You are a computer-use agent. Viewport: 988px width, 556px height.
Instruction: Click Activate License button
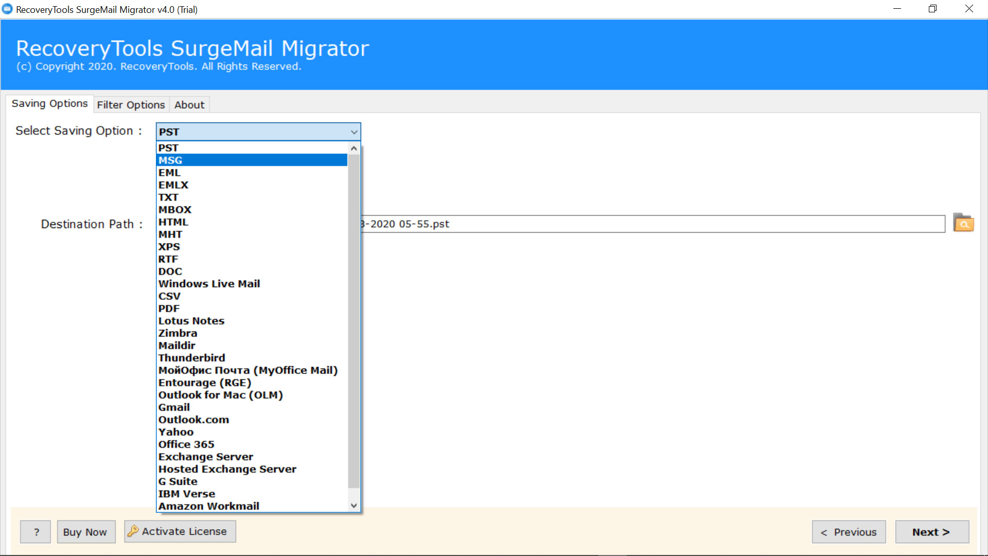pyautogui.click(x=180, y=531)
